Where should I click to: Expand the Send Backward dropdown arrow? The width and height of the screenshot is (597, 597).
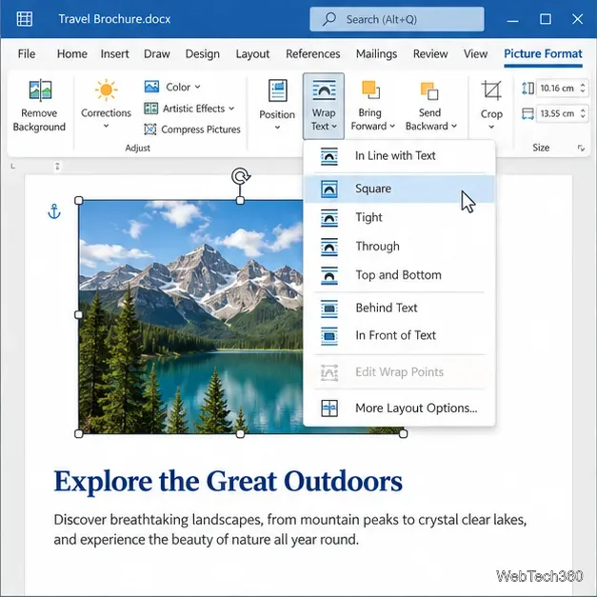pyautogui.click(x=454, y=126)
